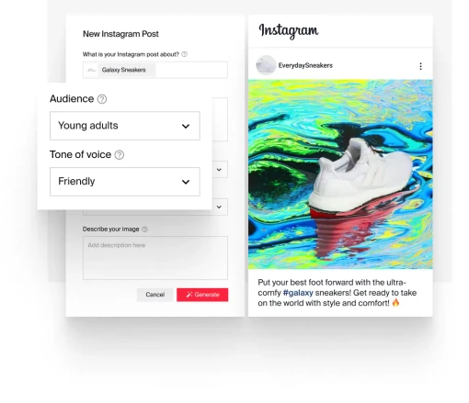Screen dimensions: 469x403
Task: Expand the lower hidden dropdown chevron above Describe your image
Action: click(x=219, y=207)
